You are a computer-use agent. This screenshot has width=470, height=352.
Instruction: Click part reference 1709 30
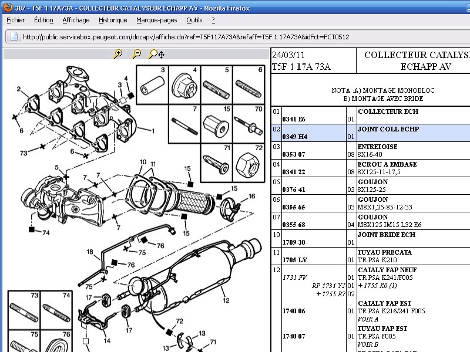point(294,242)
